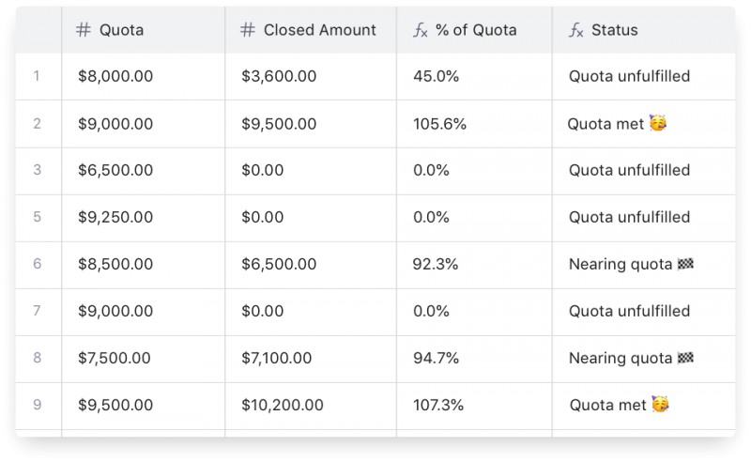Click the $9,500.00 closed amount cell
The height and width of the screenshot is (462, 751).
pyautogui.click(x=279, y=123)
